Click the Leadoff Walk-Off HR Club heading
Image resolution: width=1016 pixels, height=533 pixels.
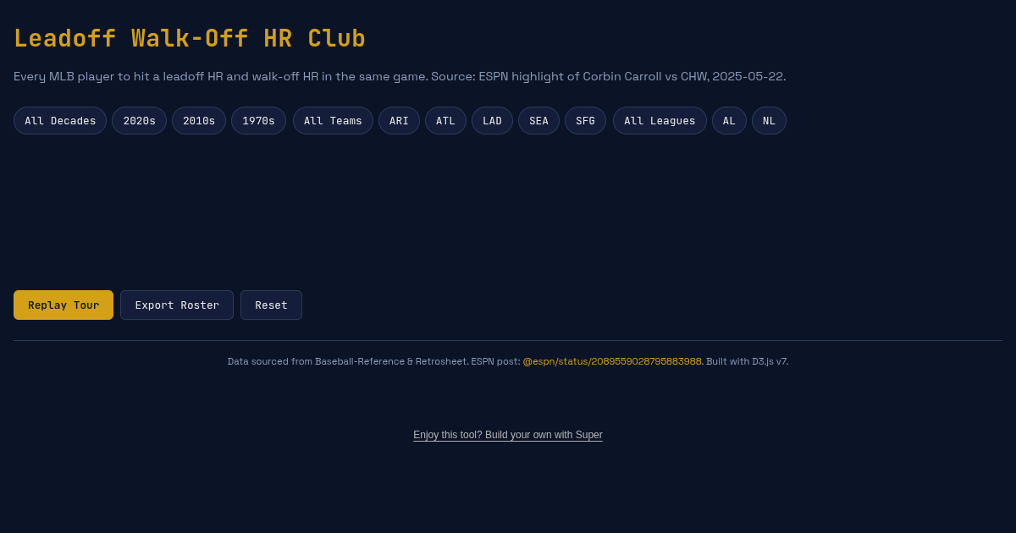(x=190, y=39)
